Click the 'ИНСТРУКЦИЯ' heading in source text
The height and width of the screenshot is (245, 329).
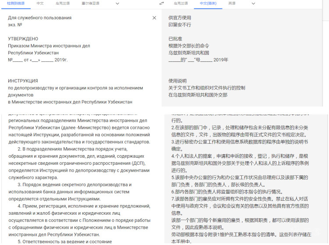(x=23, y=81)
